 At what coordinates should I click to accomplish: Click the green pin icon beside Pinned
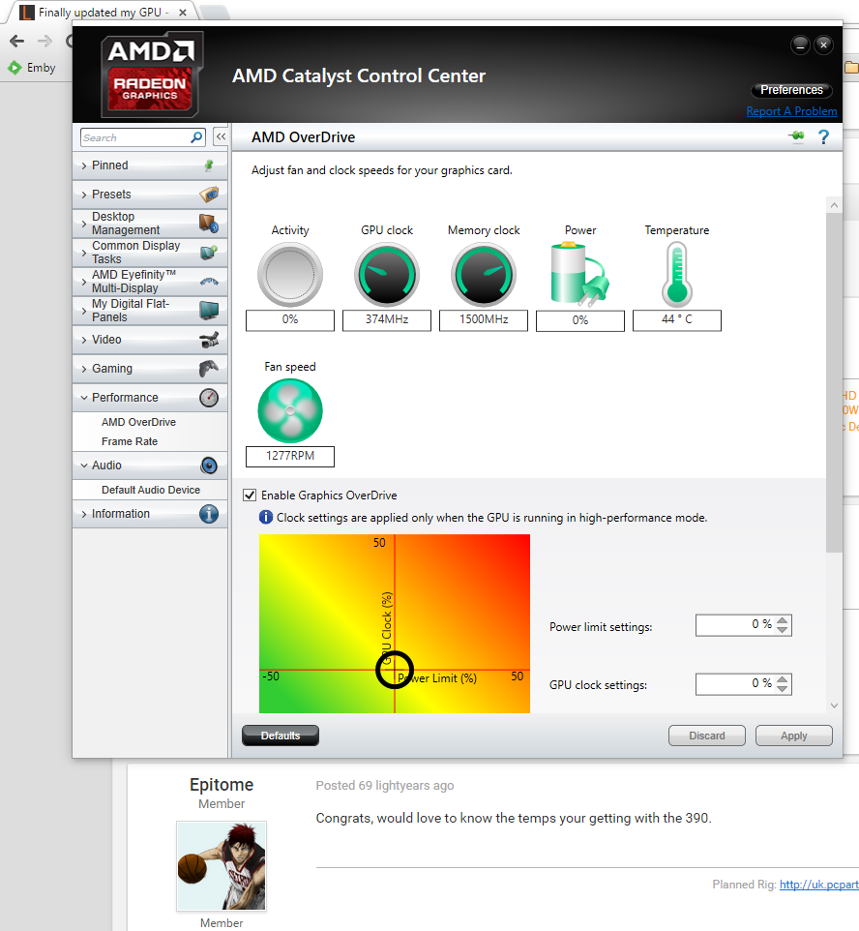coord(209,165)
